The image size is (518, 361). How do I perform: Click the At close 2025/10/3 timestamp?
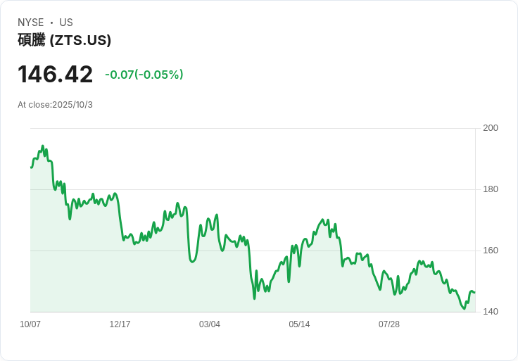pyautogui.click(x=55, y=105)
